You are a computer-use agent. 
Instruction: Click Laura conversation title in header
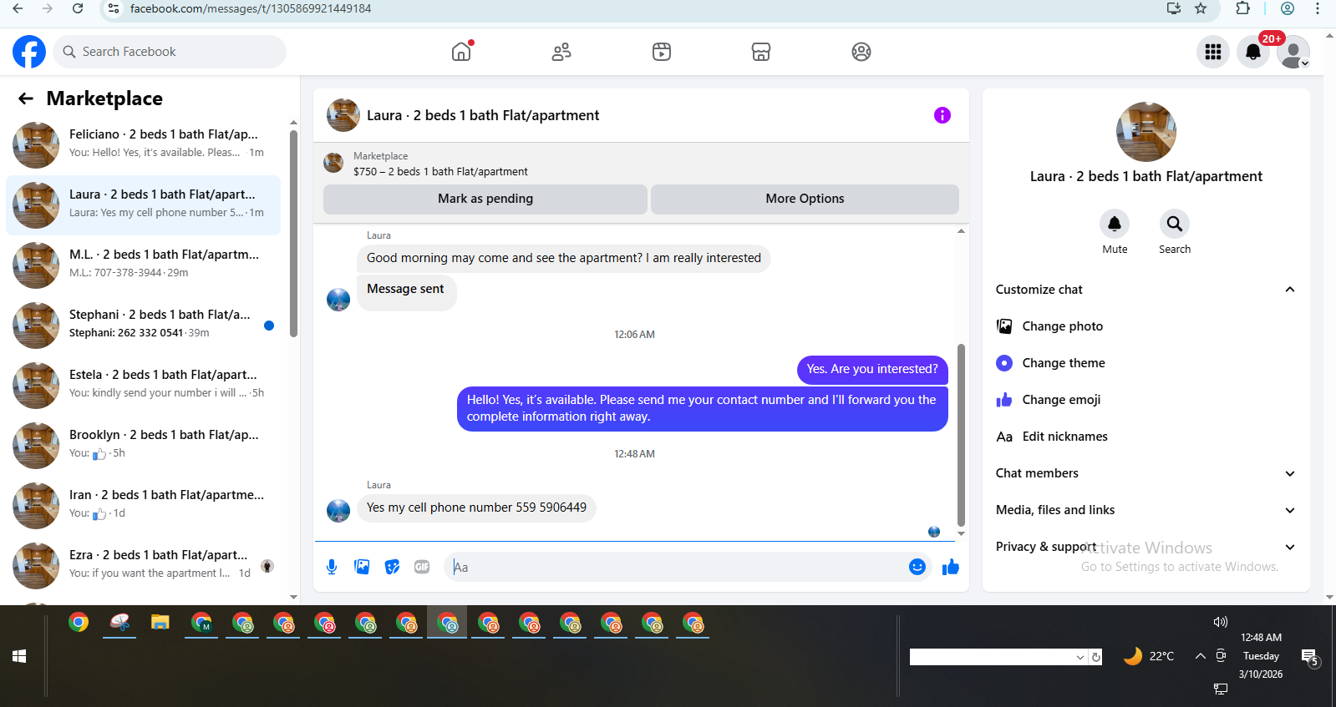(483, 115)
